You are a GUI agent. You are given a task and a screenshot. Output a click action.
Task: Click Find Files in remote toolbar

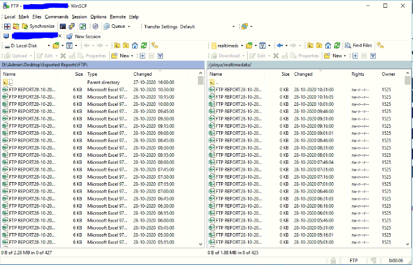click(x=358, y=46)
